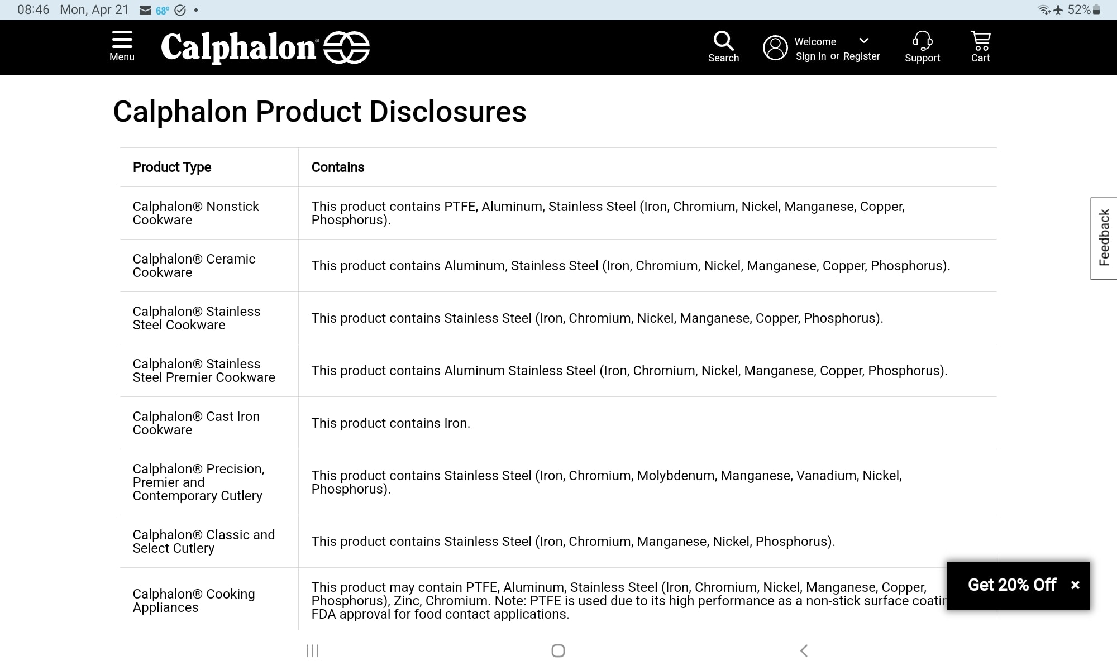The image size is (1117, 670).
Task: Open the Feedback side tab
Action: 1104,238
